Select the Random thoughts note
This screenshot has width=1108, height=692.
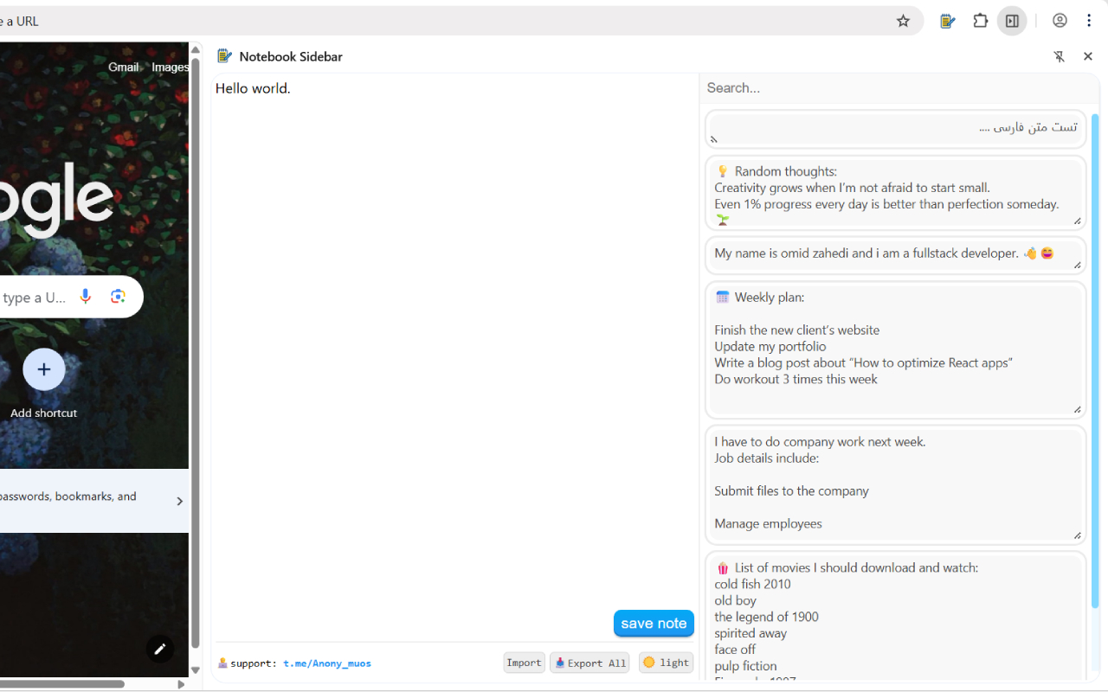[895, 193]
